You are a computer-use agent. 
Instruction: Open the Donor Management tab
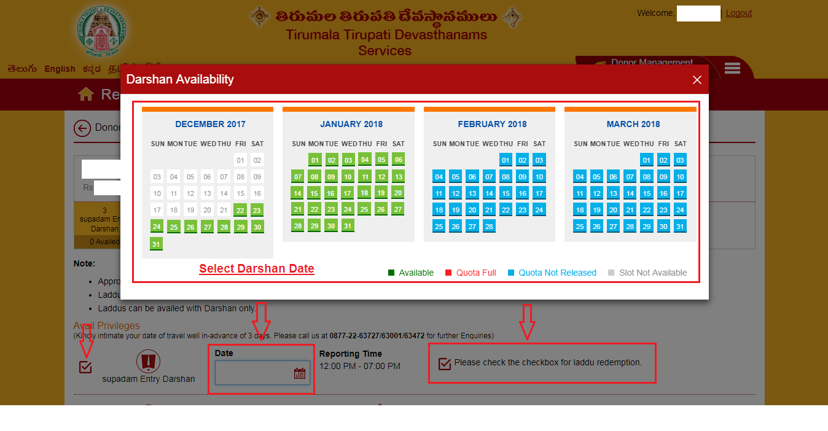click(x=652, y=63)
